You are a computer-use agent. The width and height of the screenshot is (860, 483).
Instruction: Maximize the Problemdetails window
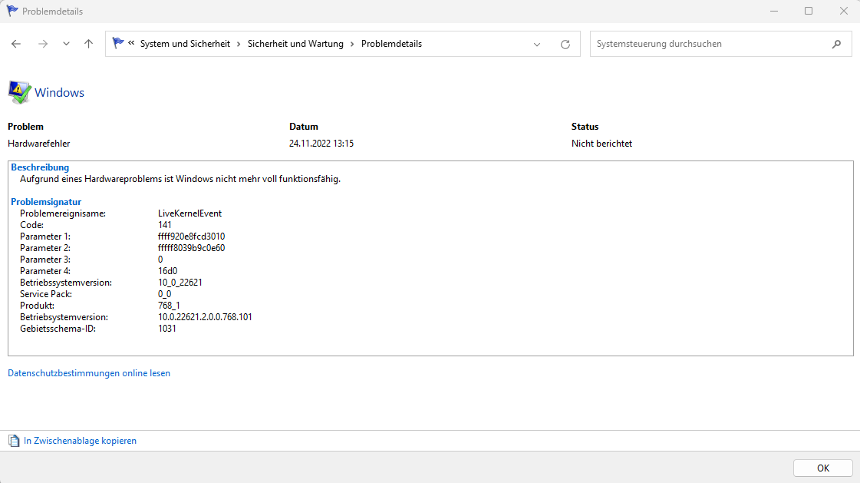pos(809,11)
